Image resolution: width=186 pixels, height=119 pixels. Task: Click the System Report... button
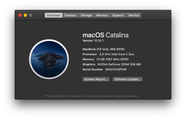pos(96,79)
